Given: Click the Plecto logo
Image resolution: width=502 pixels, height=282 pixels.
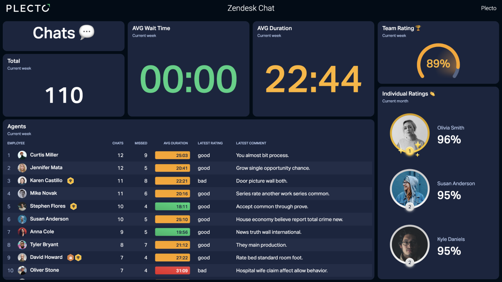Looking at the screenshot, I should [x=28, y=8].
